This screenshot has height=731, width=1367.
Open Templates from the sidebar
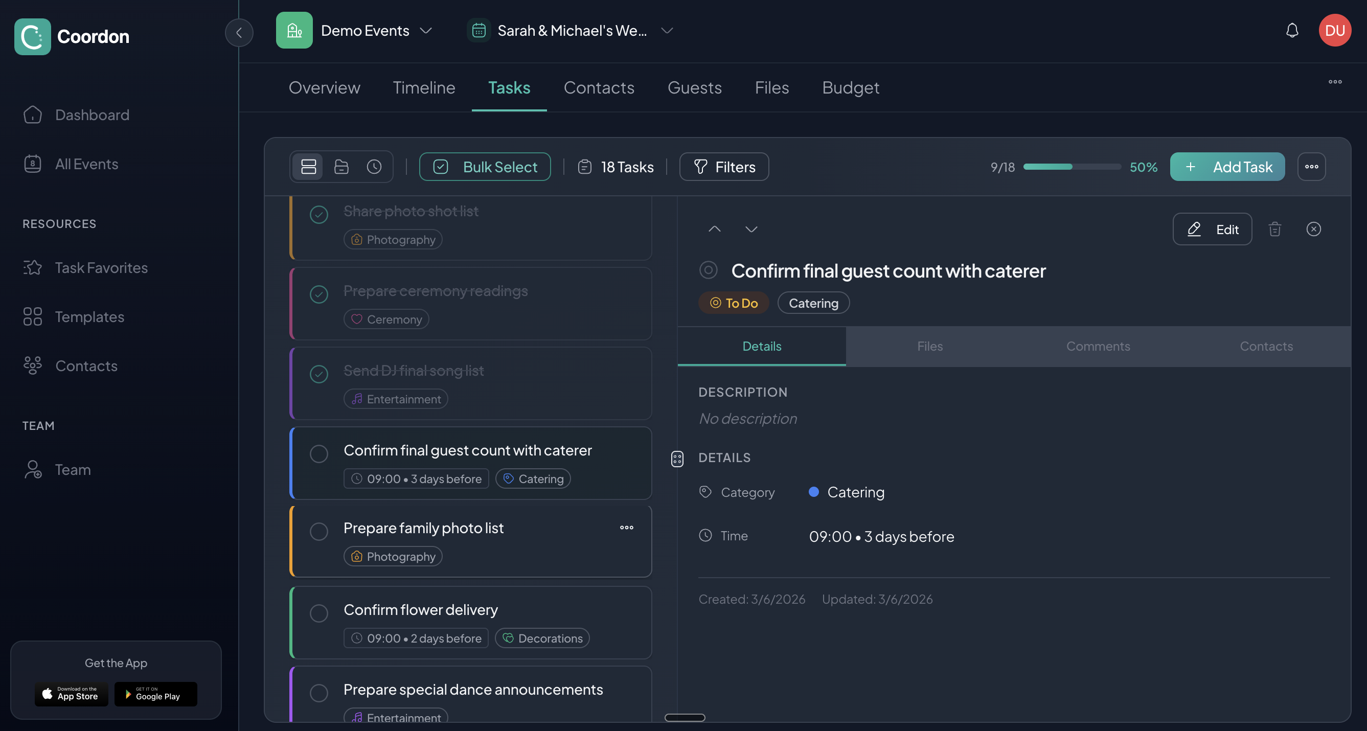click(88, 317)
